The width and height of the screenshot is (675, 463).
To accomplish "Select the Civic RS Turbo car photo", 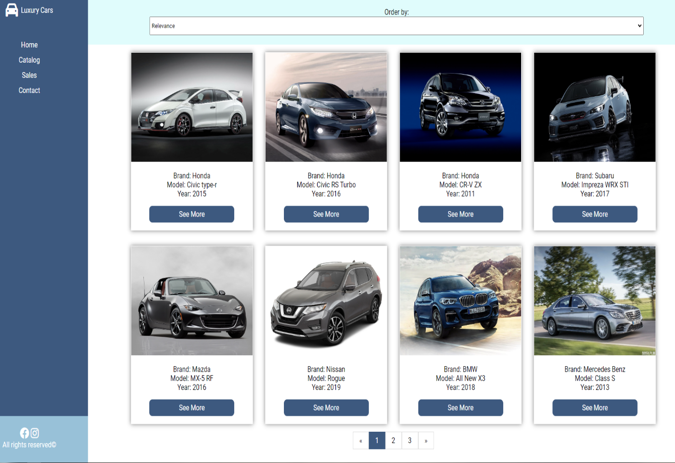I will tap(326, 107).
